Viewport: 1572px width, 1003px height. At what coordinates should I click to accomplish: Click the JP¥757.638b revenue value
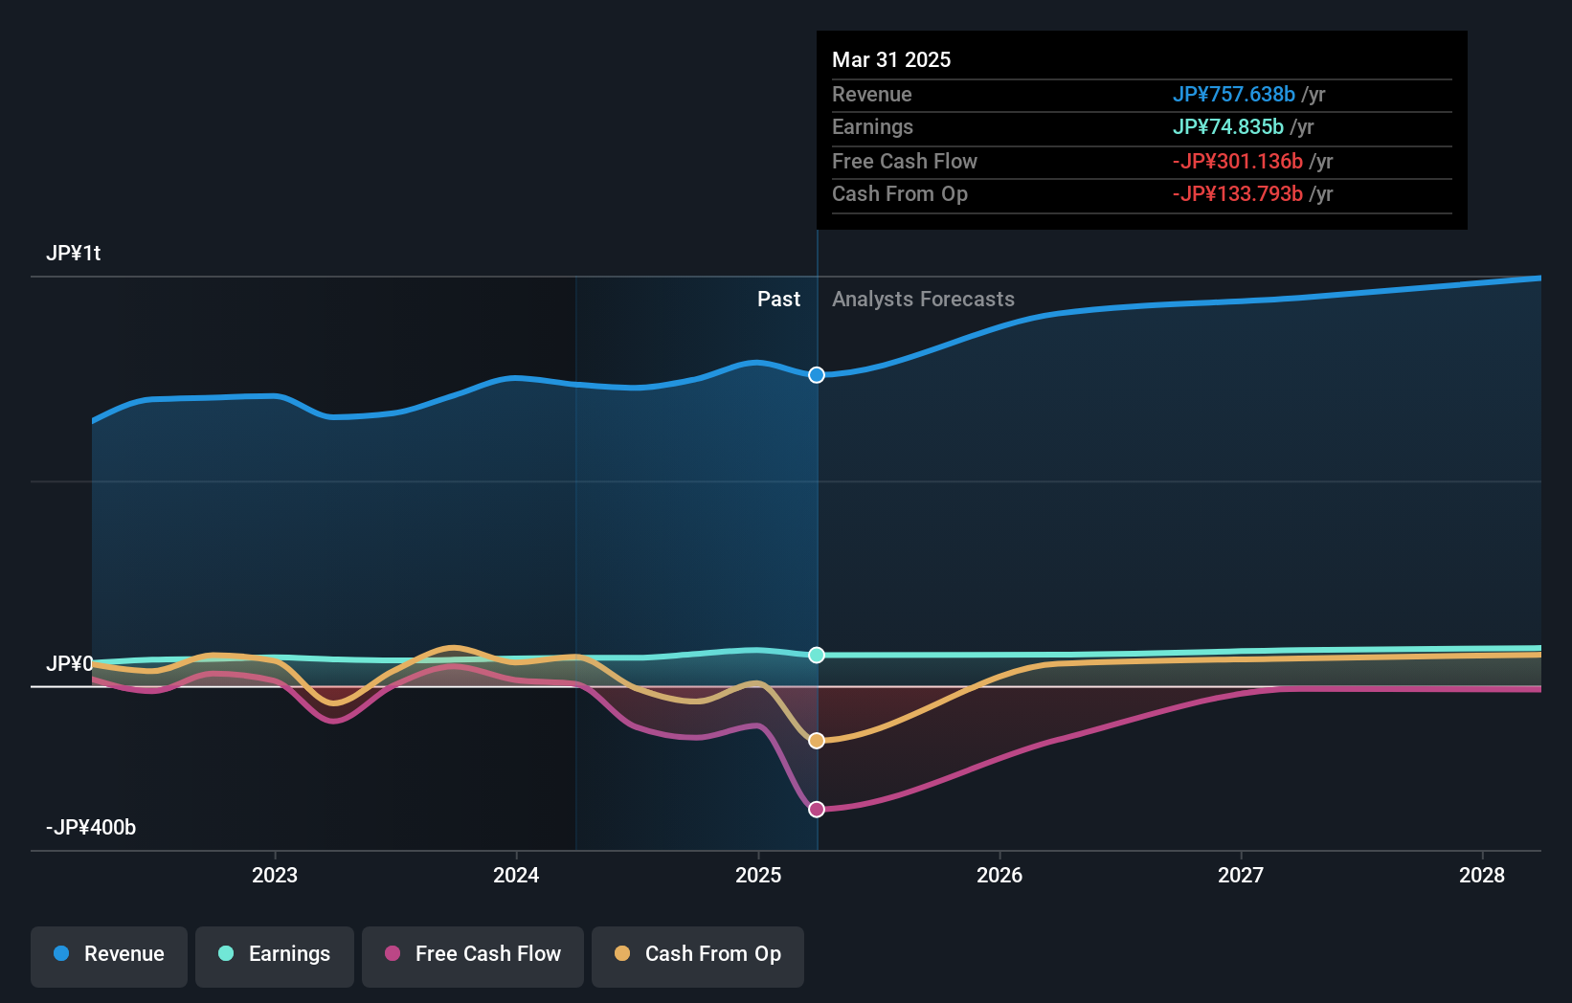1234,94
